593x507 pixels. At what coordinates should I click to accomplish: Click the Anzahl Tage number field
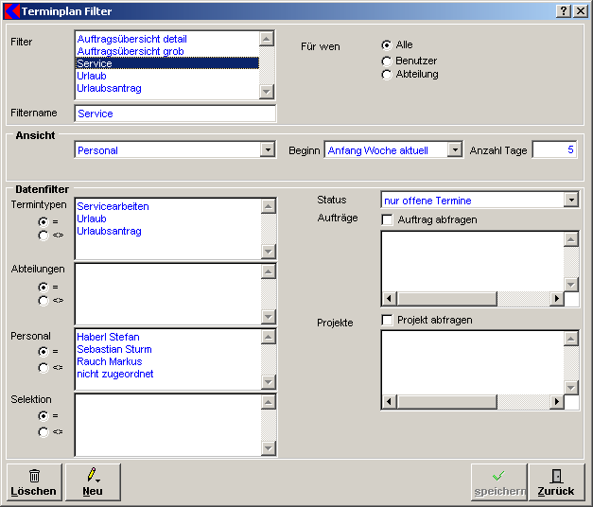pyautogui.click(x=554, y=150)
